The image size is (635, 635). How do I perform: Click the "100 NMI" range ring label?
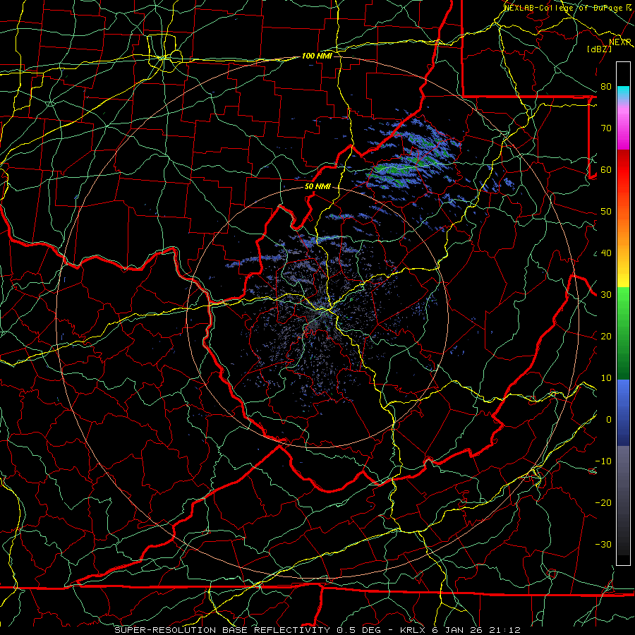coord(317,56)
